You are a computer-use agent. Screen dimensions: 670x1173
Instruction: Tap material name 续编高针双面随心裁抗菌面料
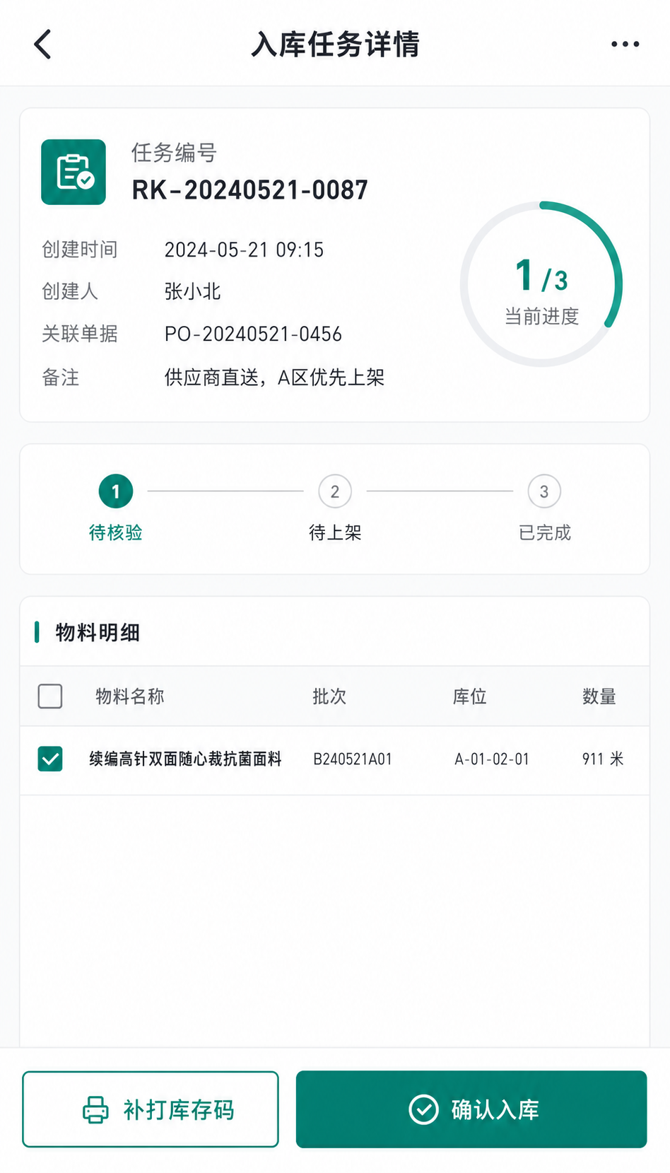coord(185,759)
